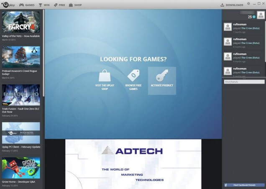266x189 pixels.
Task: Click the shopping bag Visit the Uplay Shop icon
Action: click(x=105, y=76)
